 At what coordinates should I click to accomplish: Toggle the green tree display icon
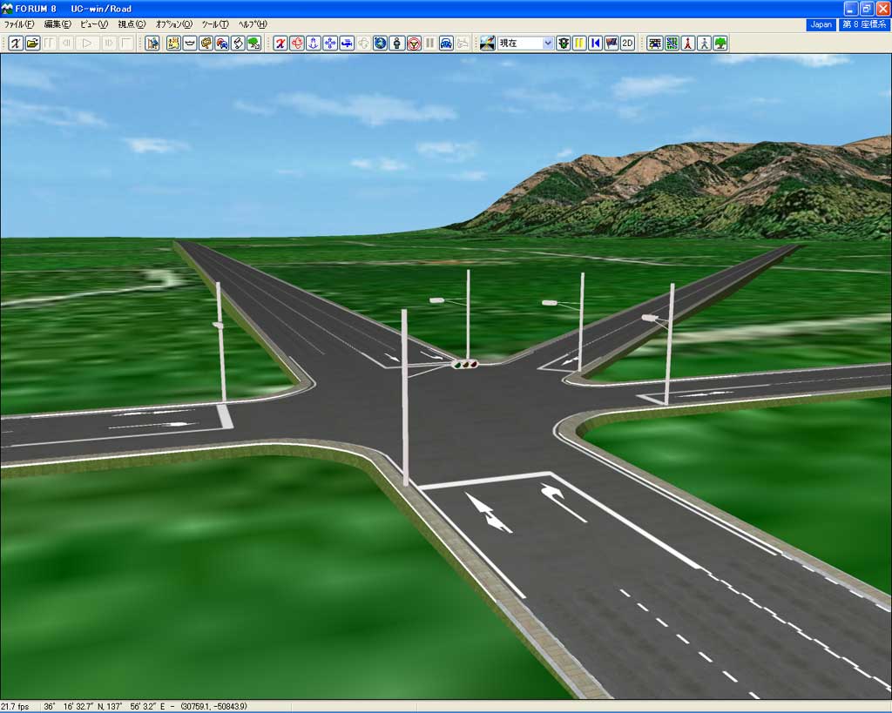[720, 44]
